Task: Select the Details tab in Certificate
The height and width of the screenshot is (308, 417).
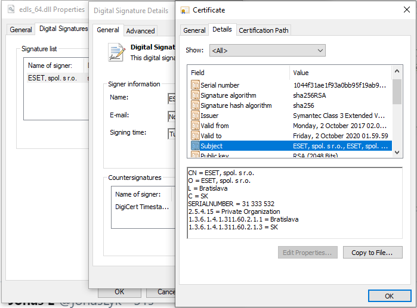Action: (x=222, y=29)
